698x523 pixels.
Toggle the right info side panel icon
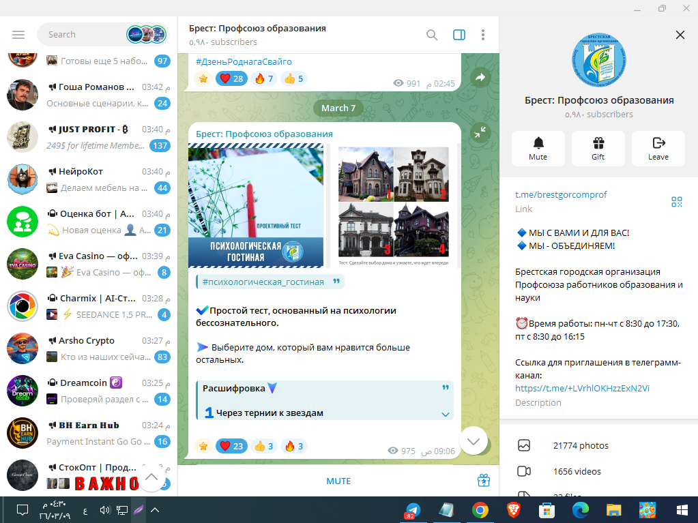(x=459, y=35)
